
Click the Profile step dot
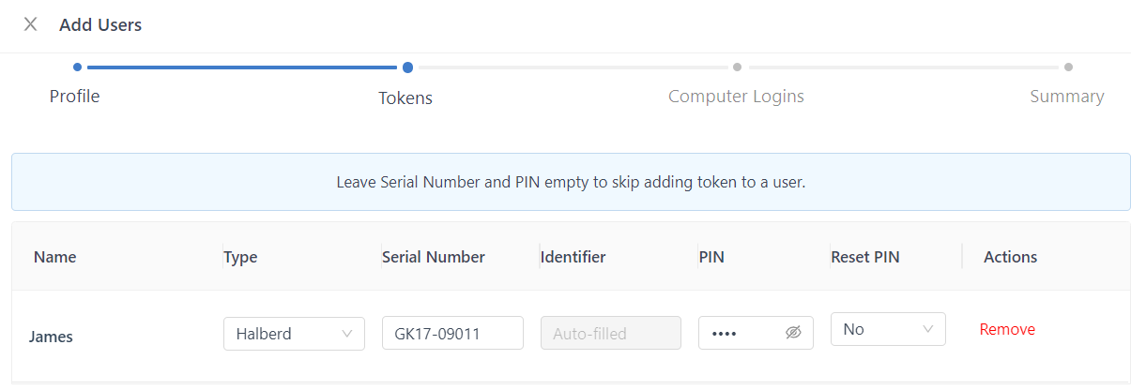77,67
